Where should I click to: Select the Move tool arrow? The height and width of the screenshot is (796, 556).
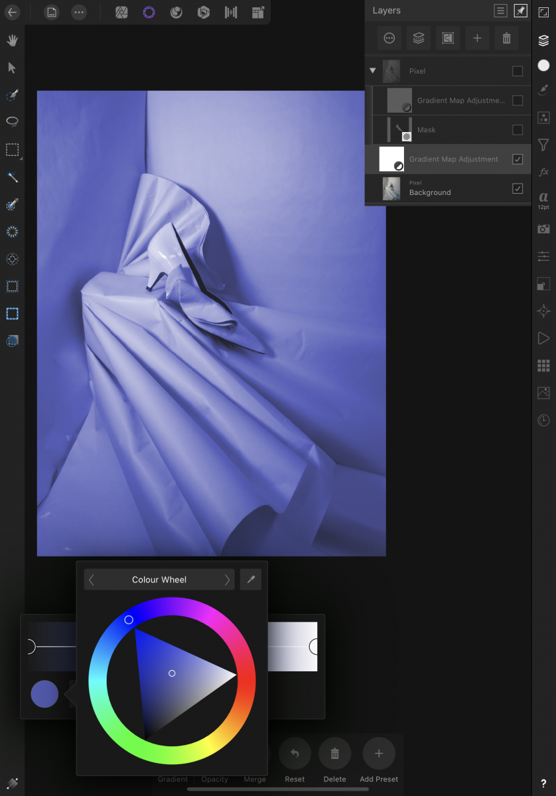[12, 68]
